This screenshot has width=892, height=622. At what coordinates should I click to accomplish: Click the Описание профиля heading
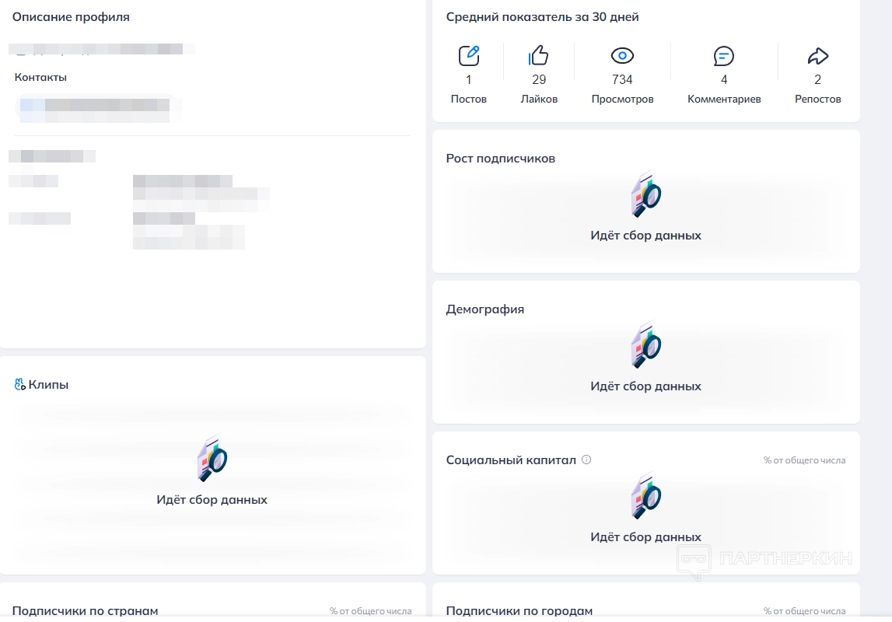click(x=71, y=17)
